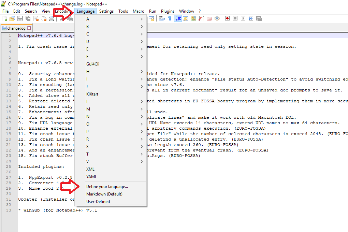Click the Notepad++ title bar app icon
The width and height of the screenshot is (348, 232).
pos(3,4)
